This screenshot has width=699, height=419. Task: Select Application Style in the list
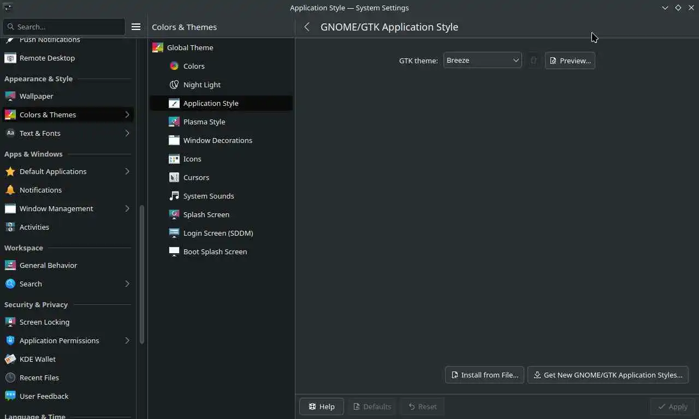coord(221,103)
